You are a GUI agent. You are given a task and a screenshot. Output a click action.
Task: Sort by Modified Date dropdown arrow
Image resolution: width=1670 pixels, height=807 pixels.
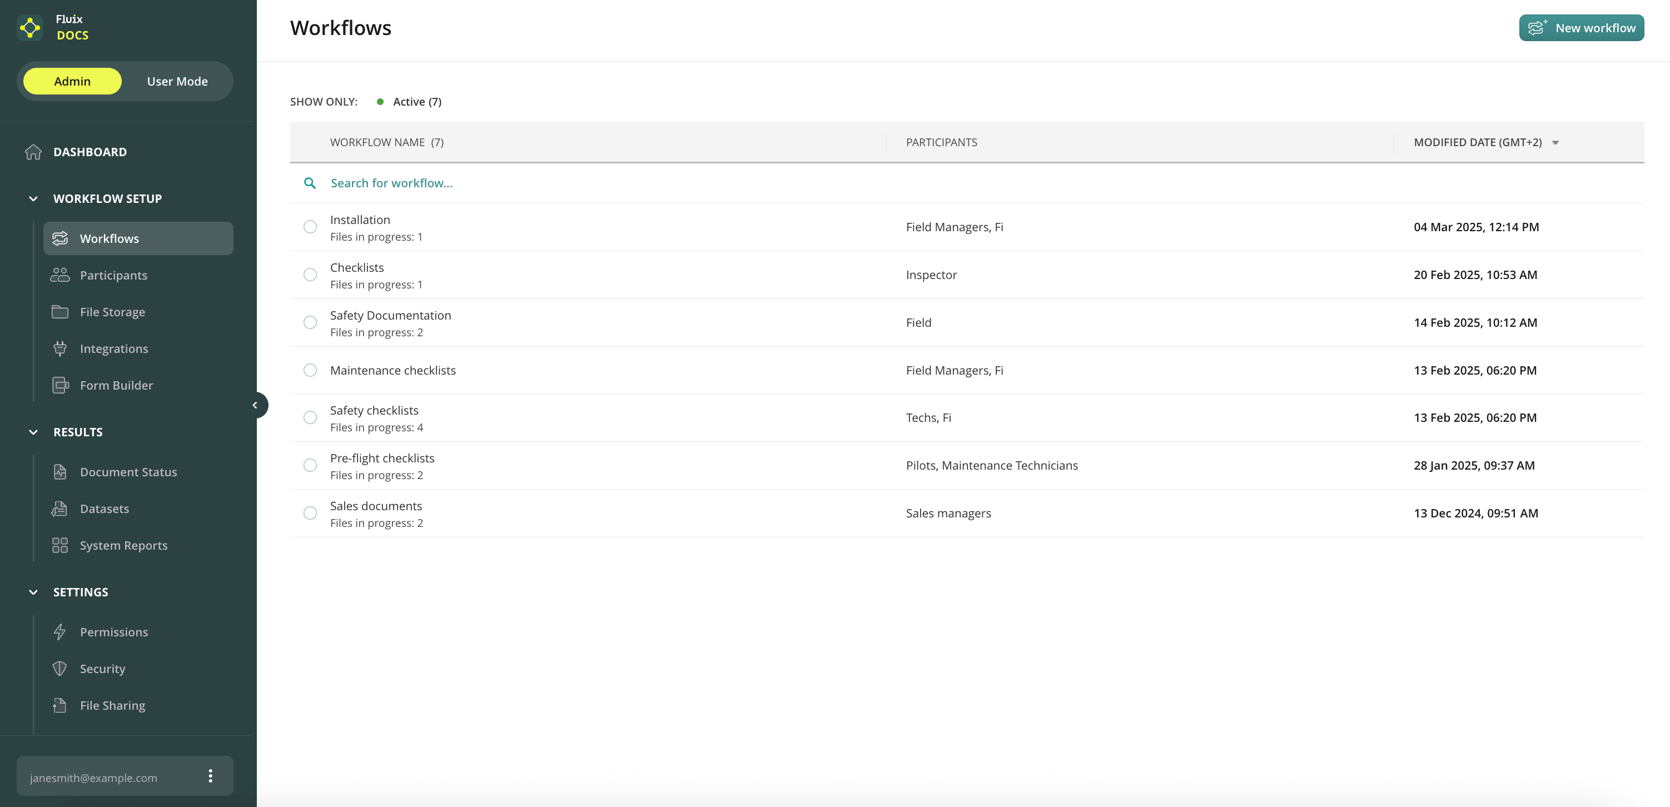click(1554, 143)
